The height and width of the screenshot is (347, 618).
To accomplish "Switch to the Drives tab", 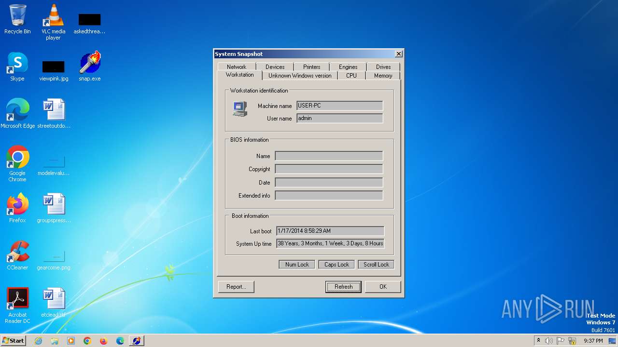I will [383, 67].
